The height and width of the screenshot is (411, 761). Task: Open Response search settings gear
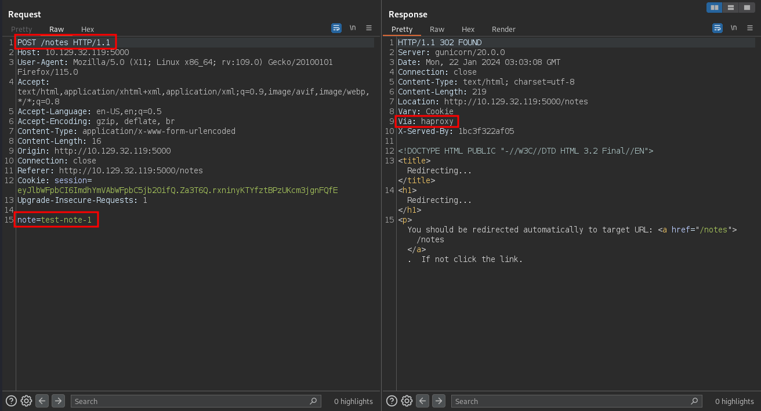pyautogui.click(x=407, y=401)
